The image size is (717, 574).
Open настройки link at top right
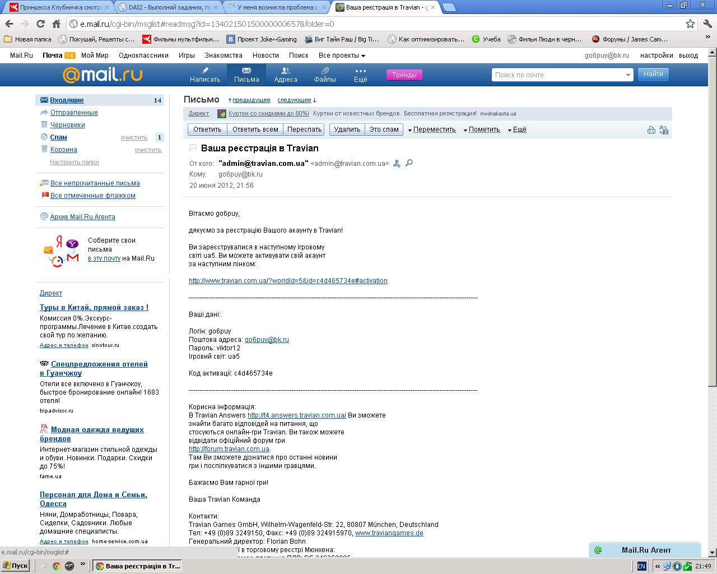coord(657,55)
